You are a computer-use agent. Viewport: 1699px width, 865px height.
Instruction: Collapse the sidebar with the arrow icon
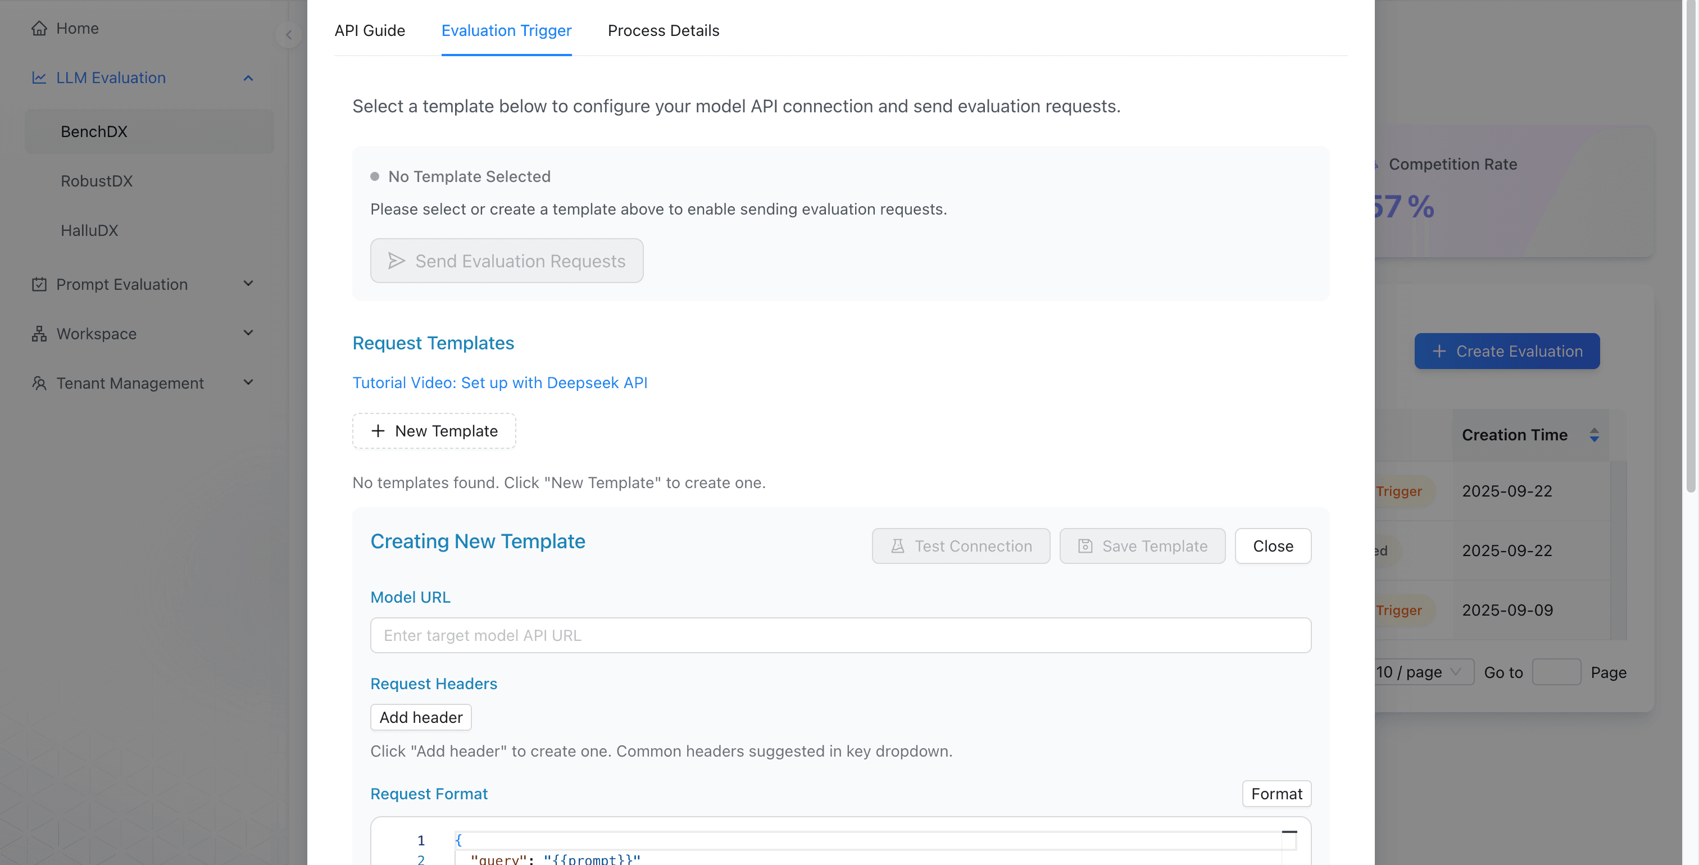288,35
